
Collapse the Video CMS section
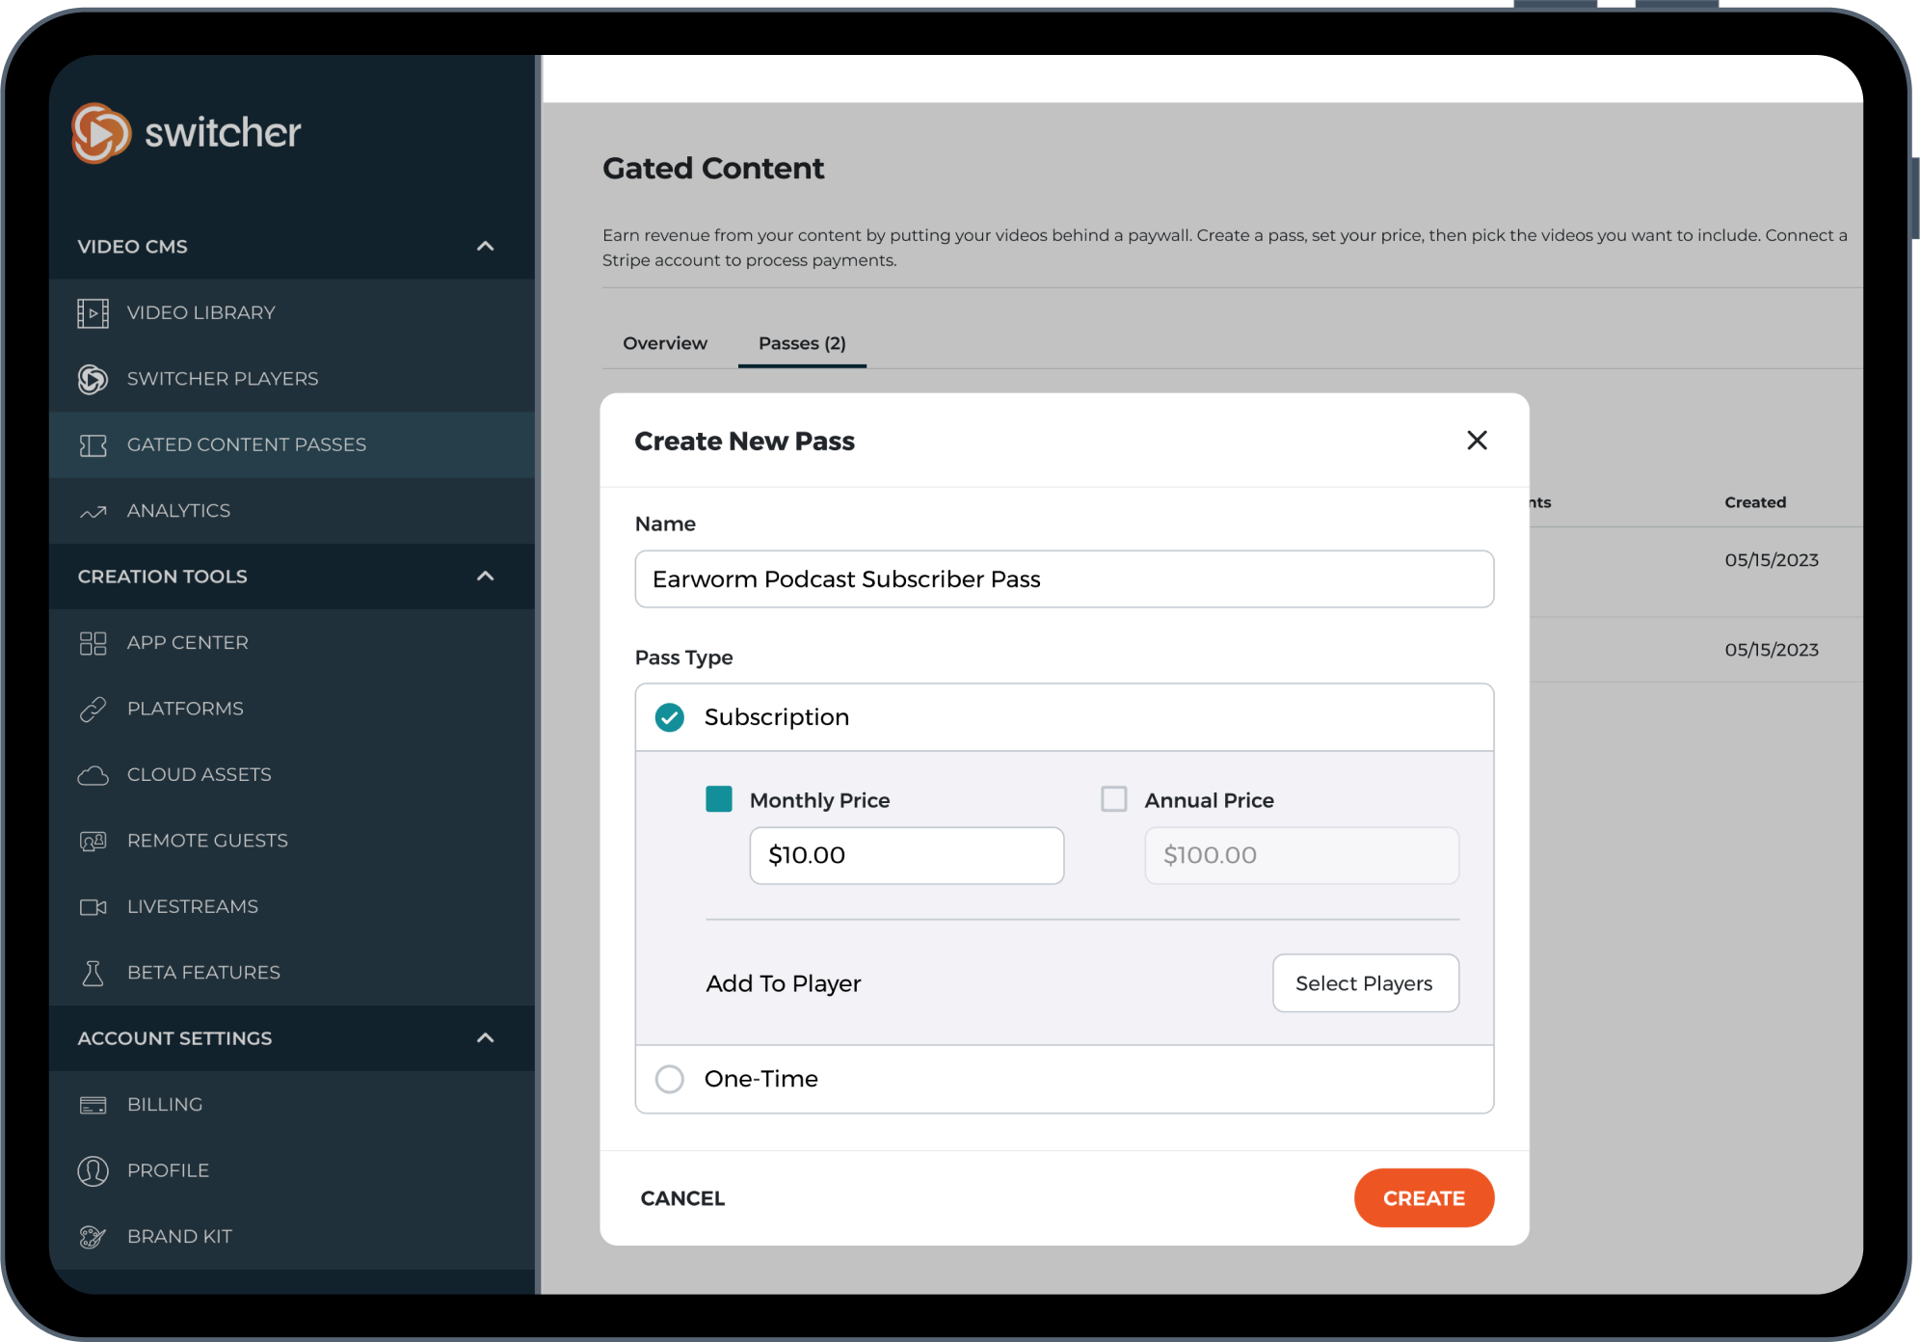486,247
